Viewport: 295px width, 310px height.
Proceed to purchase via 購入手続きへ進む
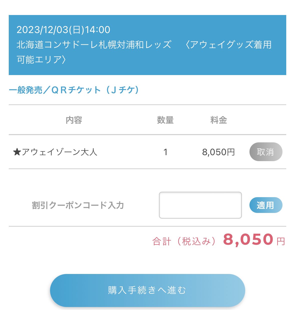click(x=147, y=290)
